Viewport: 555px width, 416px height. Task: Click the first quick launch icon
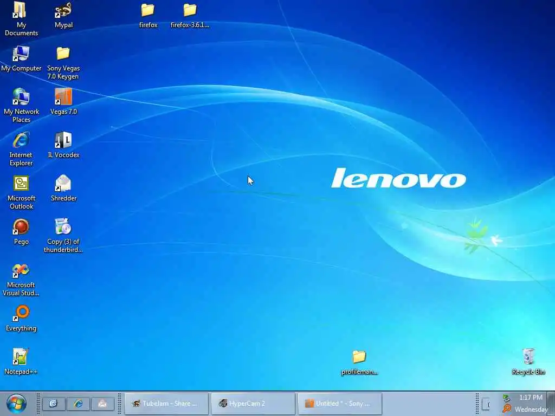coord(54,404)
